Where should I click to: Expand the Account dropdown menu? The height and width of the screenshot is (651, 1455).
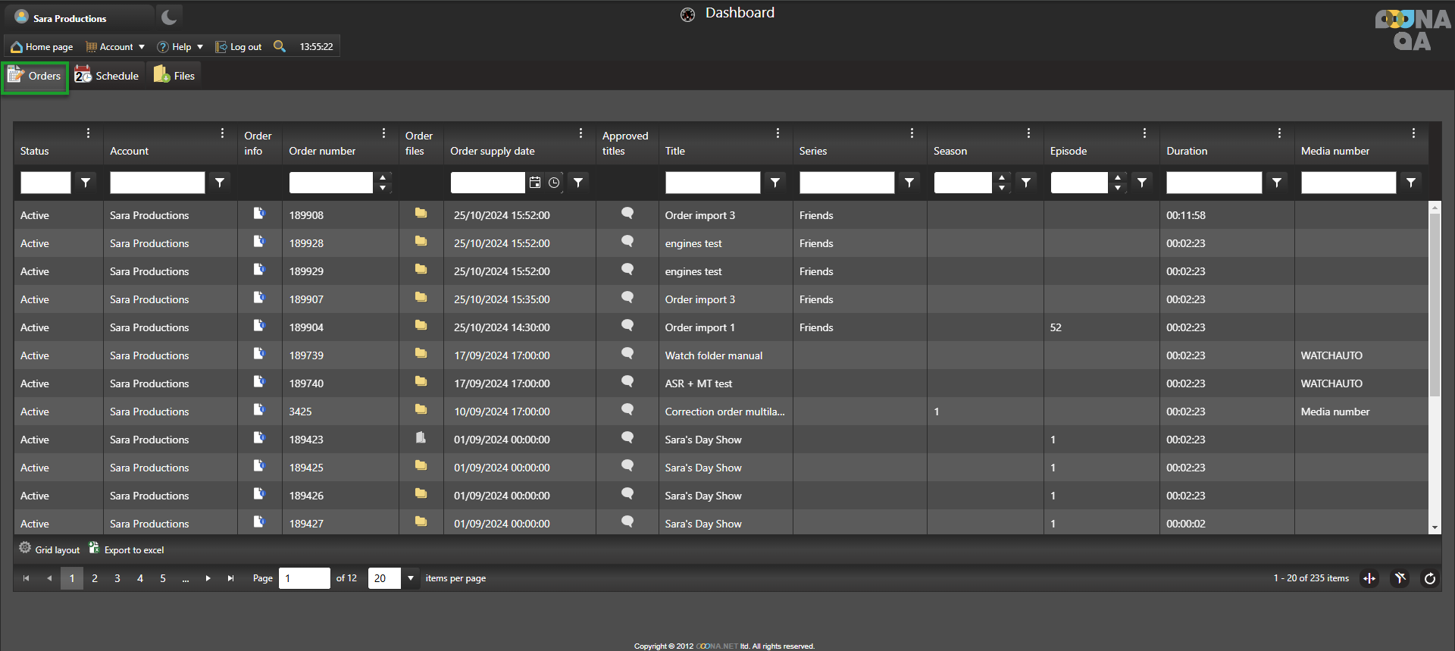[x=116, y=47]
